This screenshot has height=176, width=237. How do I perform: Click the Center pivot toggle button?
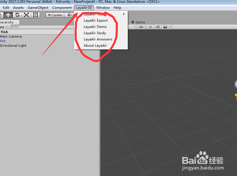[x=55, y=15]
